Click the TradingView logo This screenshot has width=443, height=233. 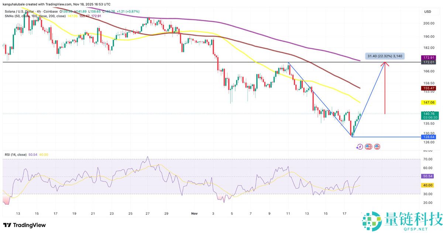pyautogui.click(x=24, y=225)
